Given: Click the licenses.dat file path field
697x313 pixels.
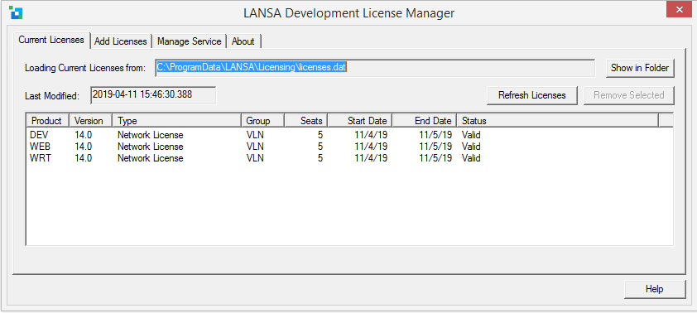Looking at the screenshot, I should (375, 68).
